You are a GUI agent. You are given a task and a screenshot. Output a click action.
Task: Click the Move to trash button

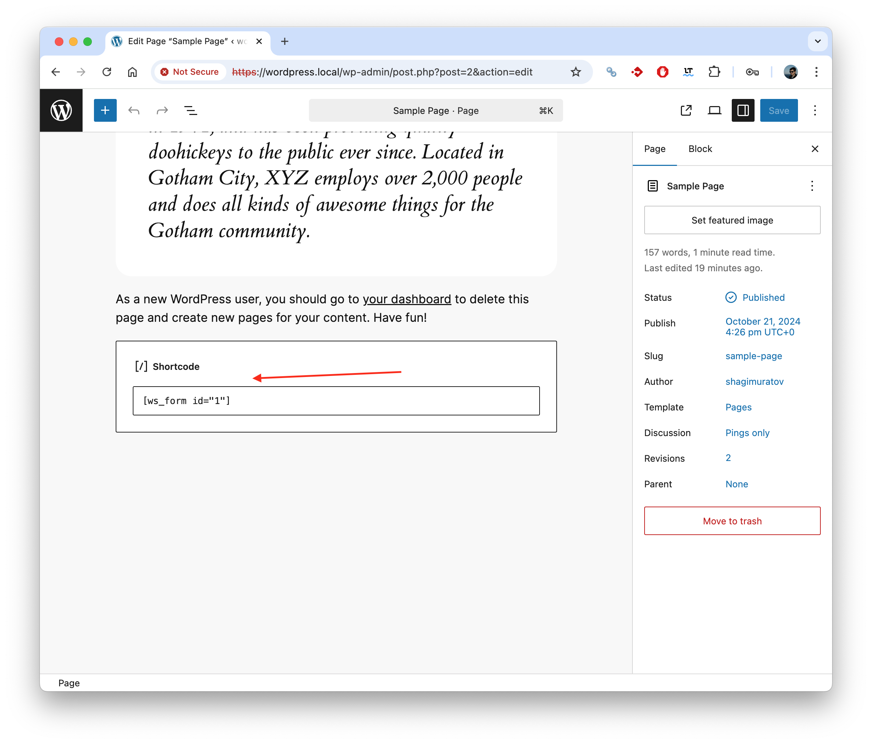click(x=732, y=521)
